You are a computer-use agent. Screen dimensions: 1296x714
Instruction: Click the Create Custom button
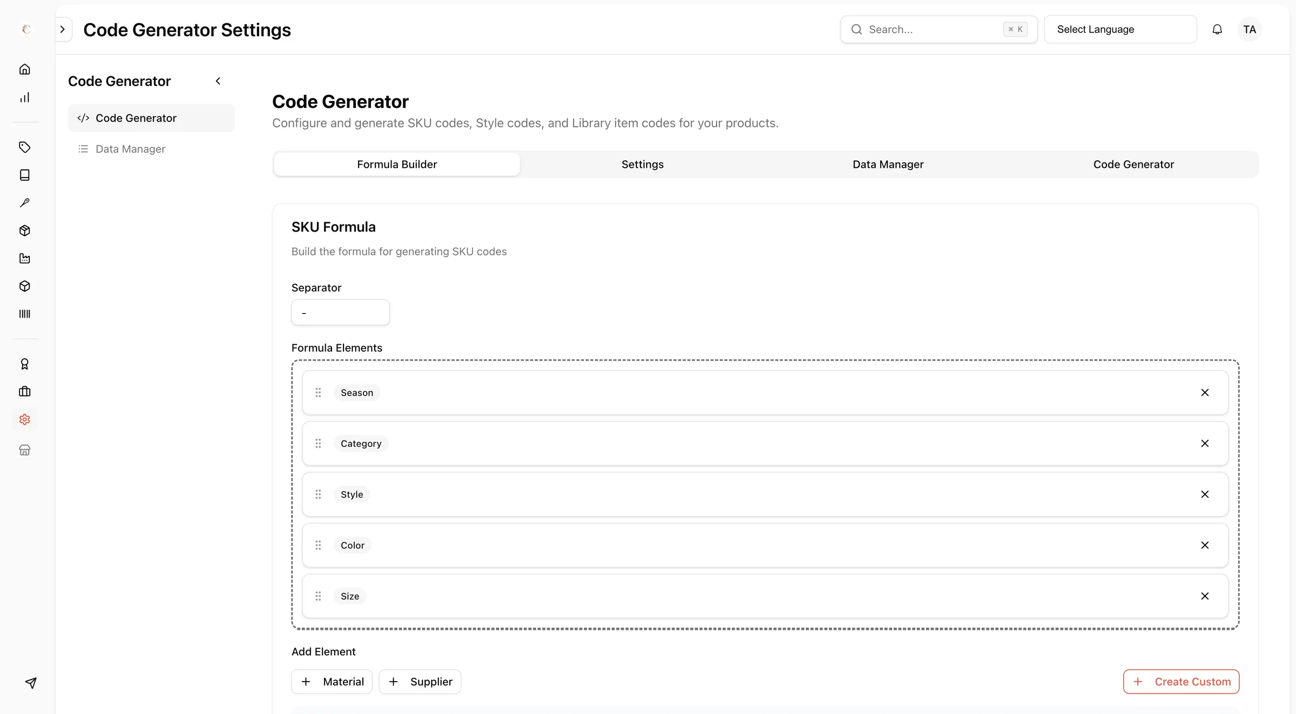(1182, 682)
